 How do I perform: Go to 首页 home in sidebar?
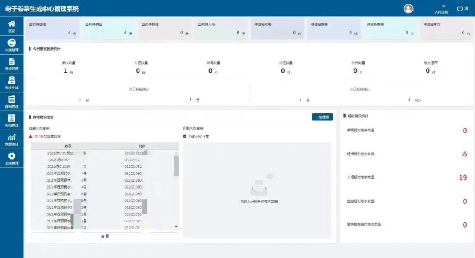(x=11, y=25)
